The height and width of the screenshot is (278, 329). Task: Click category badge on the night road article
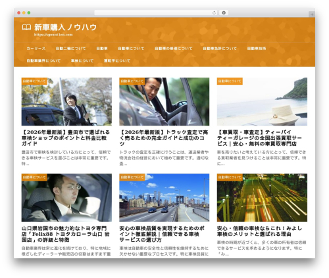coord(230,177)
